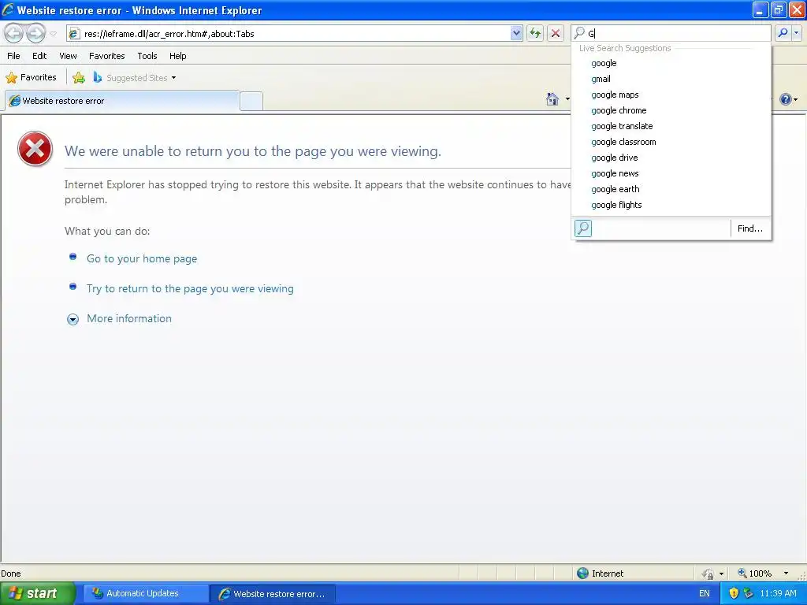Click the network connection tray icon
807x605 pixels.
click(749, 593)
